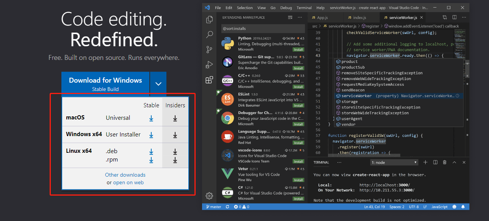
Task: Open the Source Control view icon
Action: 209,50
